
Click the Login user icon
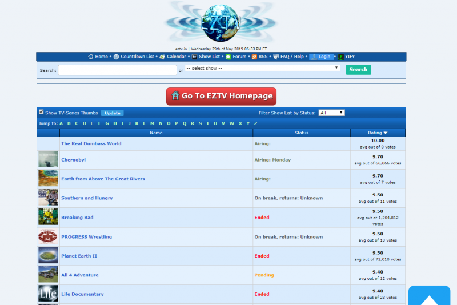point(314,57)
